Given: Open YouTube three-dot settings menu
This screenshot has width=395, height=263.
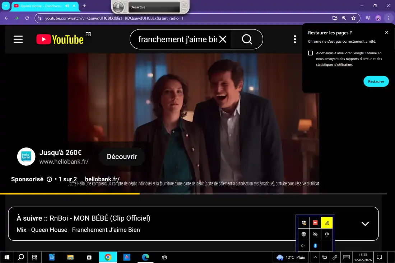Looking at the screenshot, I should click(295, 39).
